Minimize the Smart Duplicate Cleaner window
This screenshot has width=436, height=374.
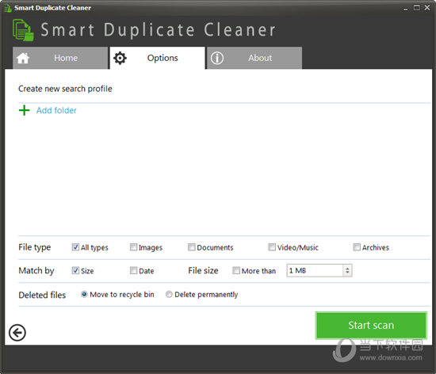point(405,9)
